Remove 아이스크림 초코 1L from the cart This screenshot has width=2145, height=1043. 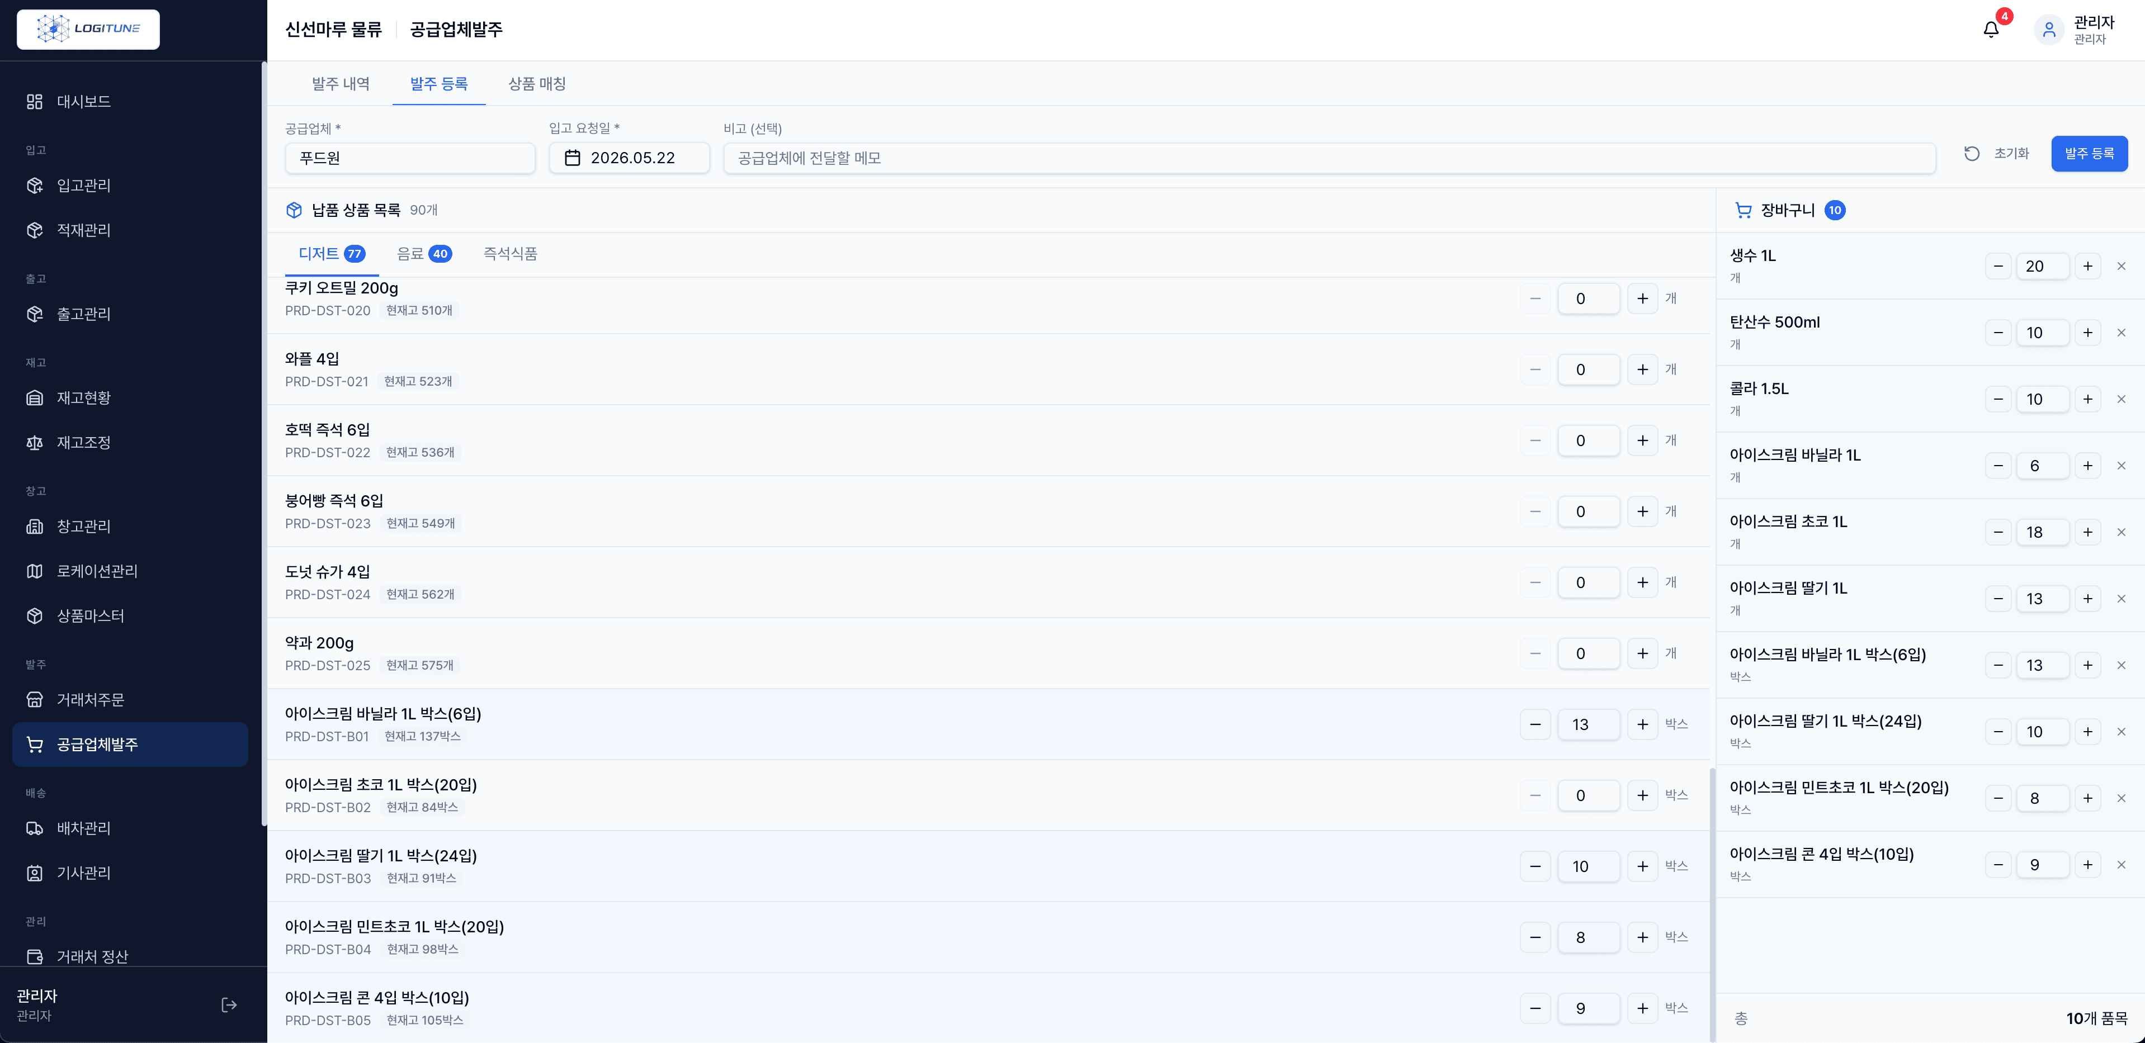[2121, 533]
